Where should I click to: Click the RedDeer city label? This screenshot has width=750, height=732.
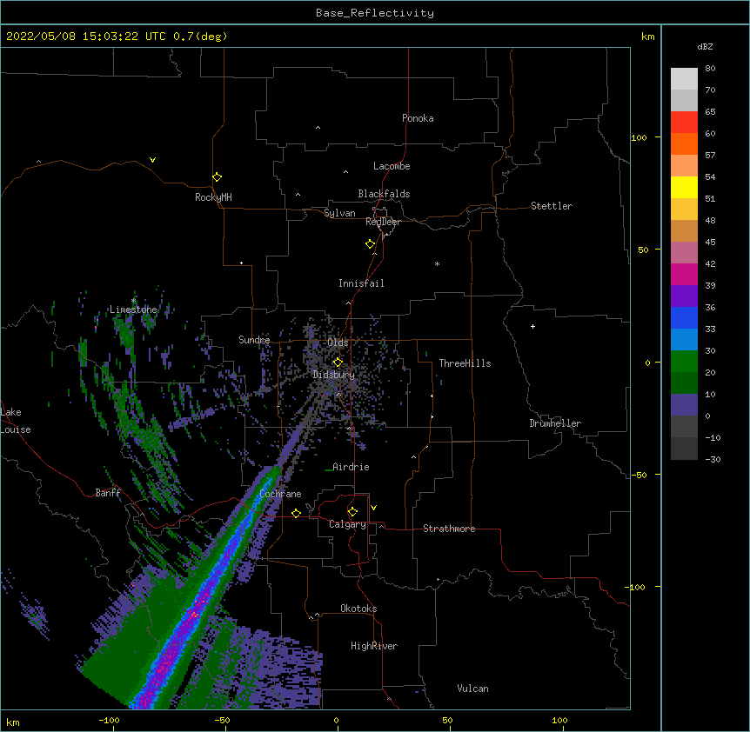tap(383, 222)
